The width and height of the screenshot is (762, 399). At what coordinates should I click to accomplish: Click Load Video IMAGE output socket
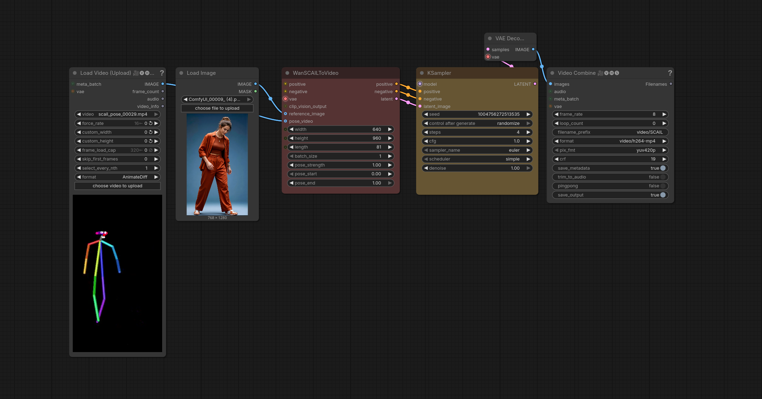point(163,84)
